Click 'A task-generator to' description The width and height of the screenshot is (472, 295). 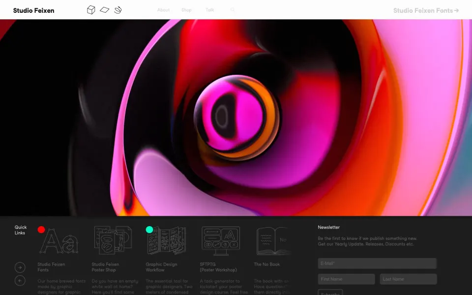coord(224,287)
